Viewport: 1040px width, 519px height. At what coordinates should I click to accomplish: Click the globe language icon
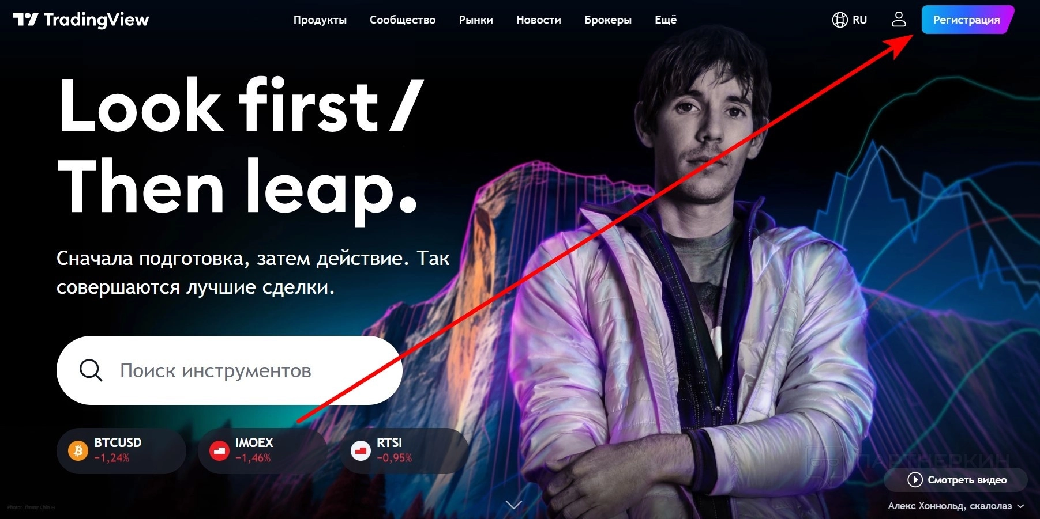[839, 20]
